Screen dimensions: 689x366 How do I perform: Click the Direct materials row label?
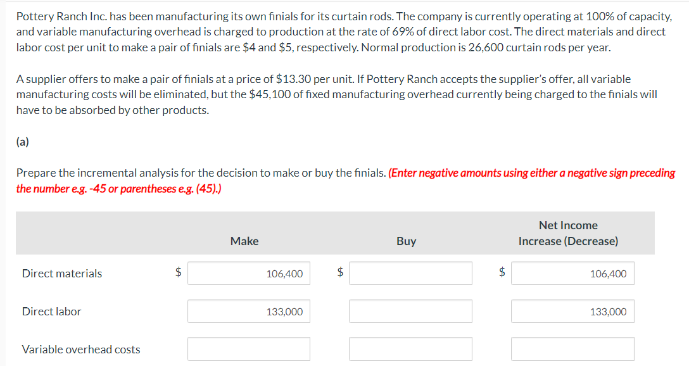tap(62, 274)
